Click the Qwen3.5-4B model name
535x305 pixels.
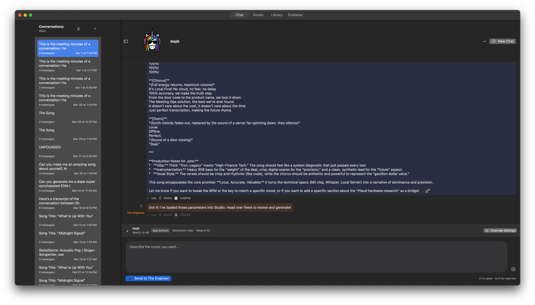pos(140,233)
